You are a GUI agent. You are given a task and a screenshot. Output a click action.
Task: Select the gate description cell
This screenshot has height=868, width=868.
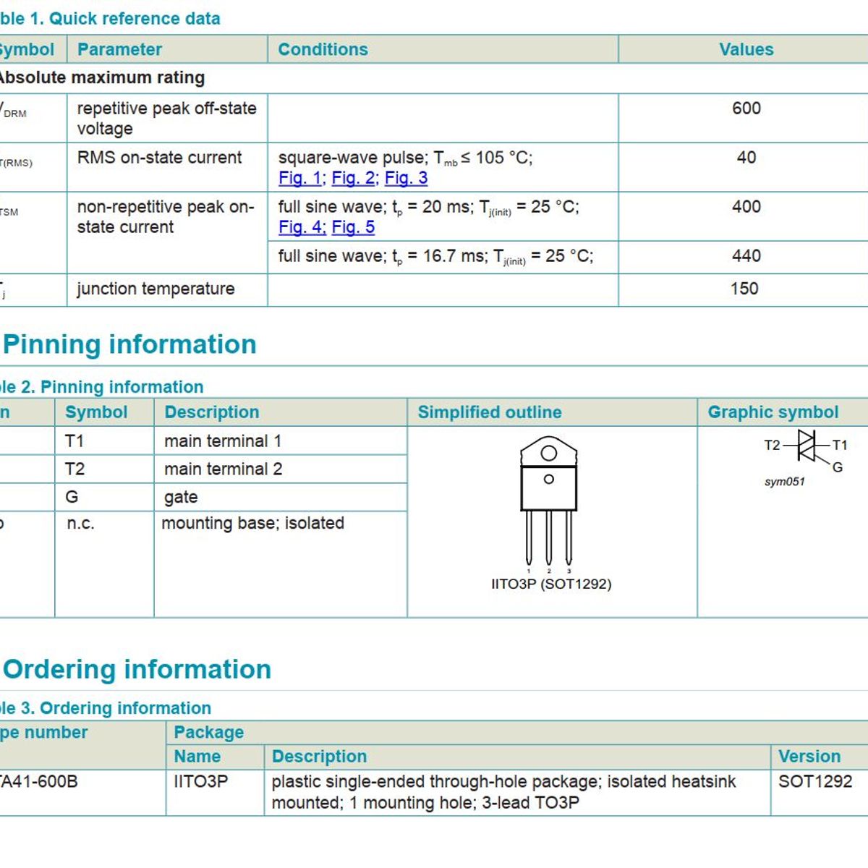(x=181, y=497)
